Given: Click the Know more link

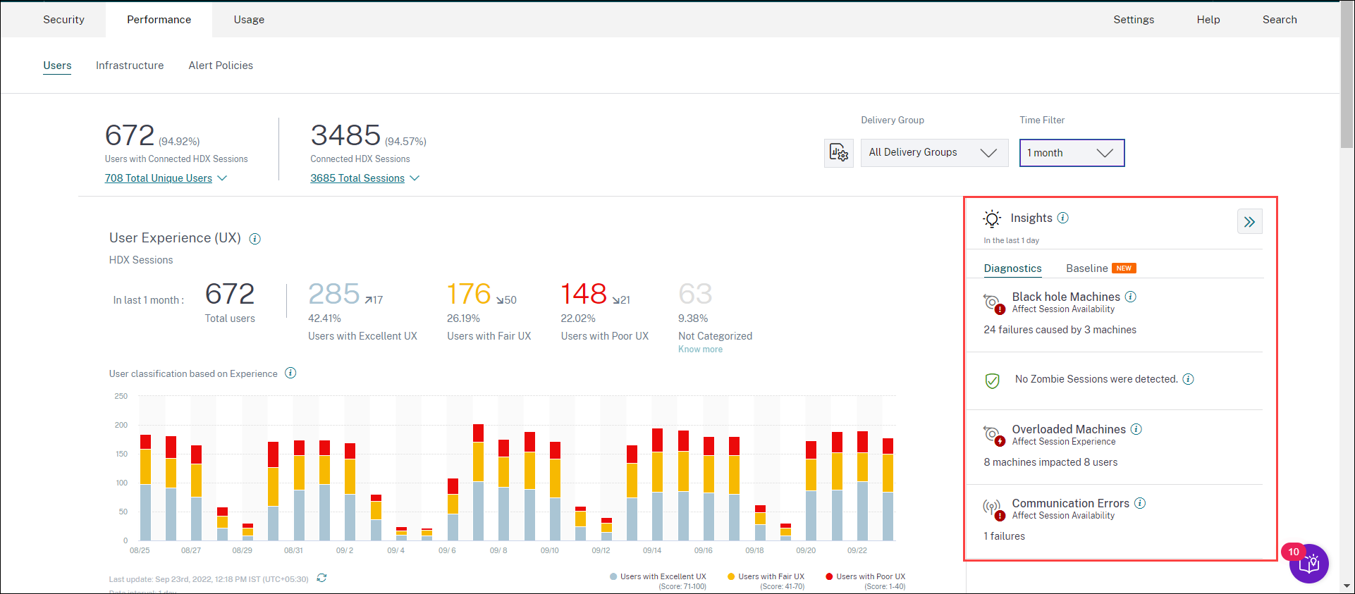Looking at the screenshot, I should [700, 349].
